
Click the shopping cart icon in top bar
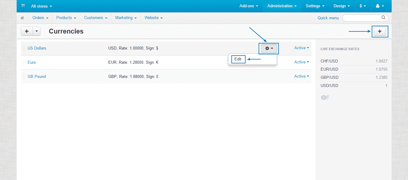point(23,5)
